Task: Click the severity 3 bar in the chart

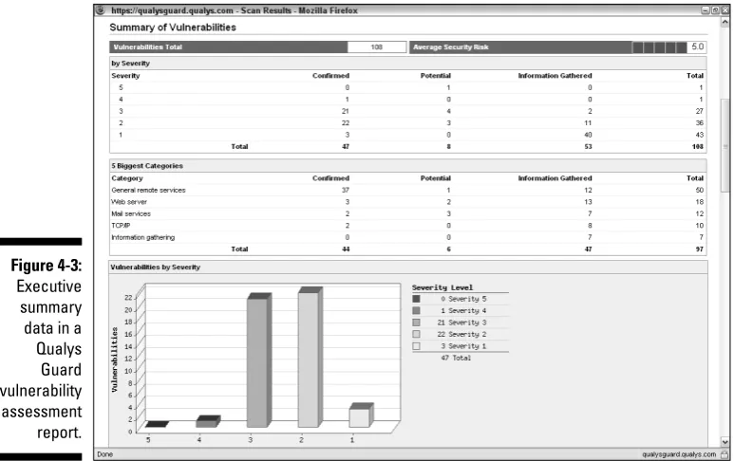Action: (259, 360)
